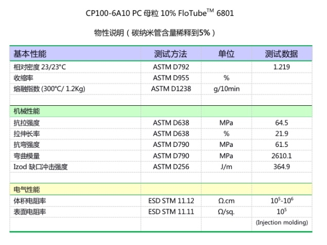Click the 测试方法 column header
This screenshot has width=327, height=245.
(170, 54)
